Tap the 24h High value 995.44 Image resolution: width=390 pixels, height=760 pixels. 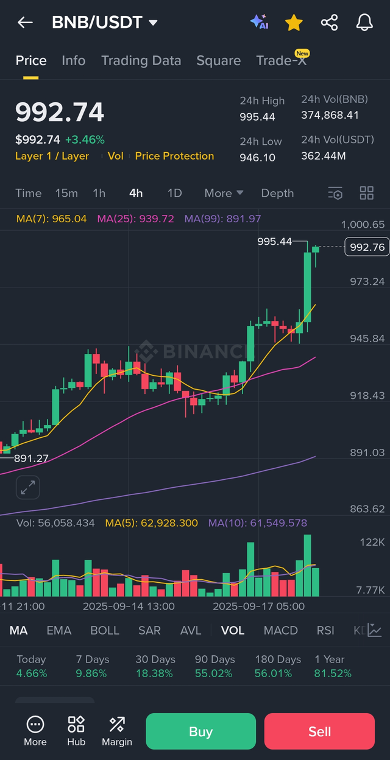(257, 117)
